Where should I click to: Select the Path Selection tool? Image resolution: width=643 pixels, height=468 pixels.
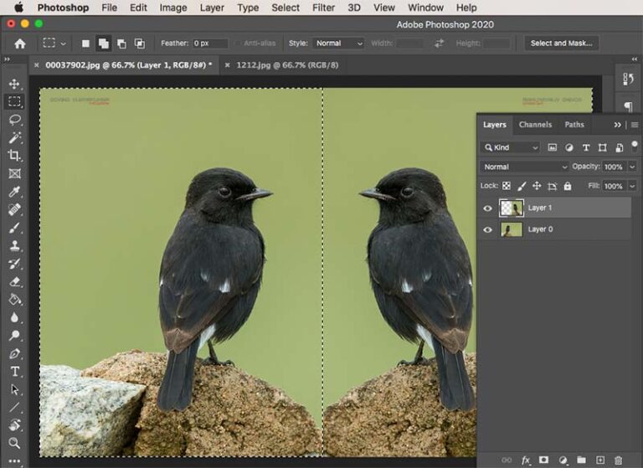coord(15,389)
